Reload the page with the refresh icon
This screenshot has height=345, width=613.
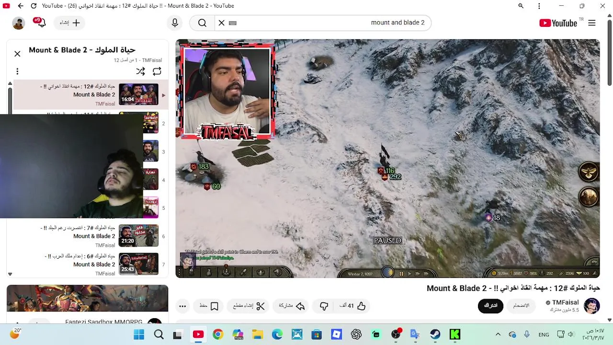(34, 6)
